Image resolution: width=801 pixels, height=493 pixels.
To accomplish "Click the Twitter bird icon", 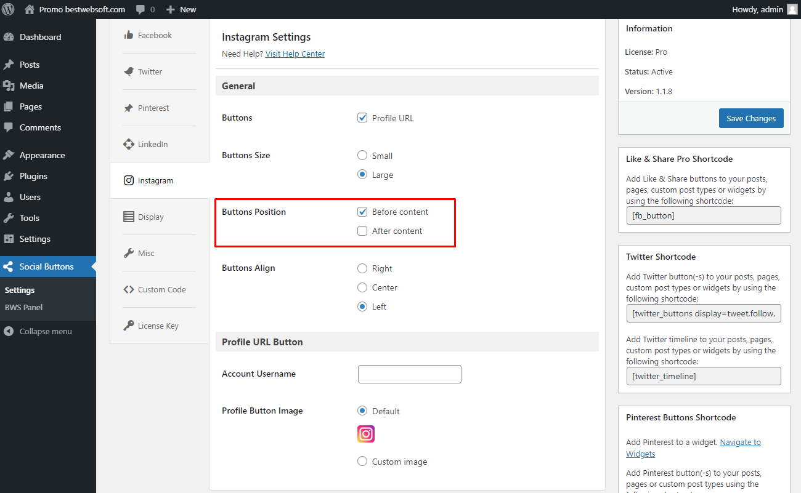I will 129,71.
